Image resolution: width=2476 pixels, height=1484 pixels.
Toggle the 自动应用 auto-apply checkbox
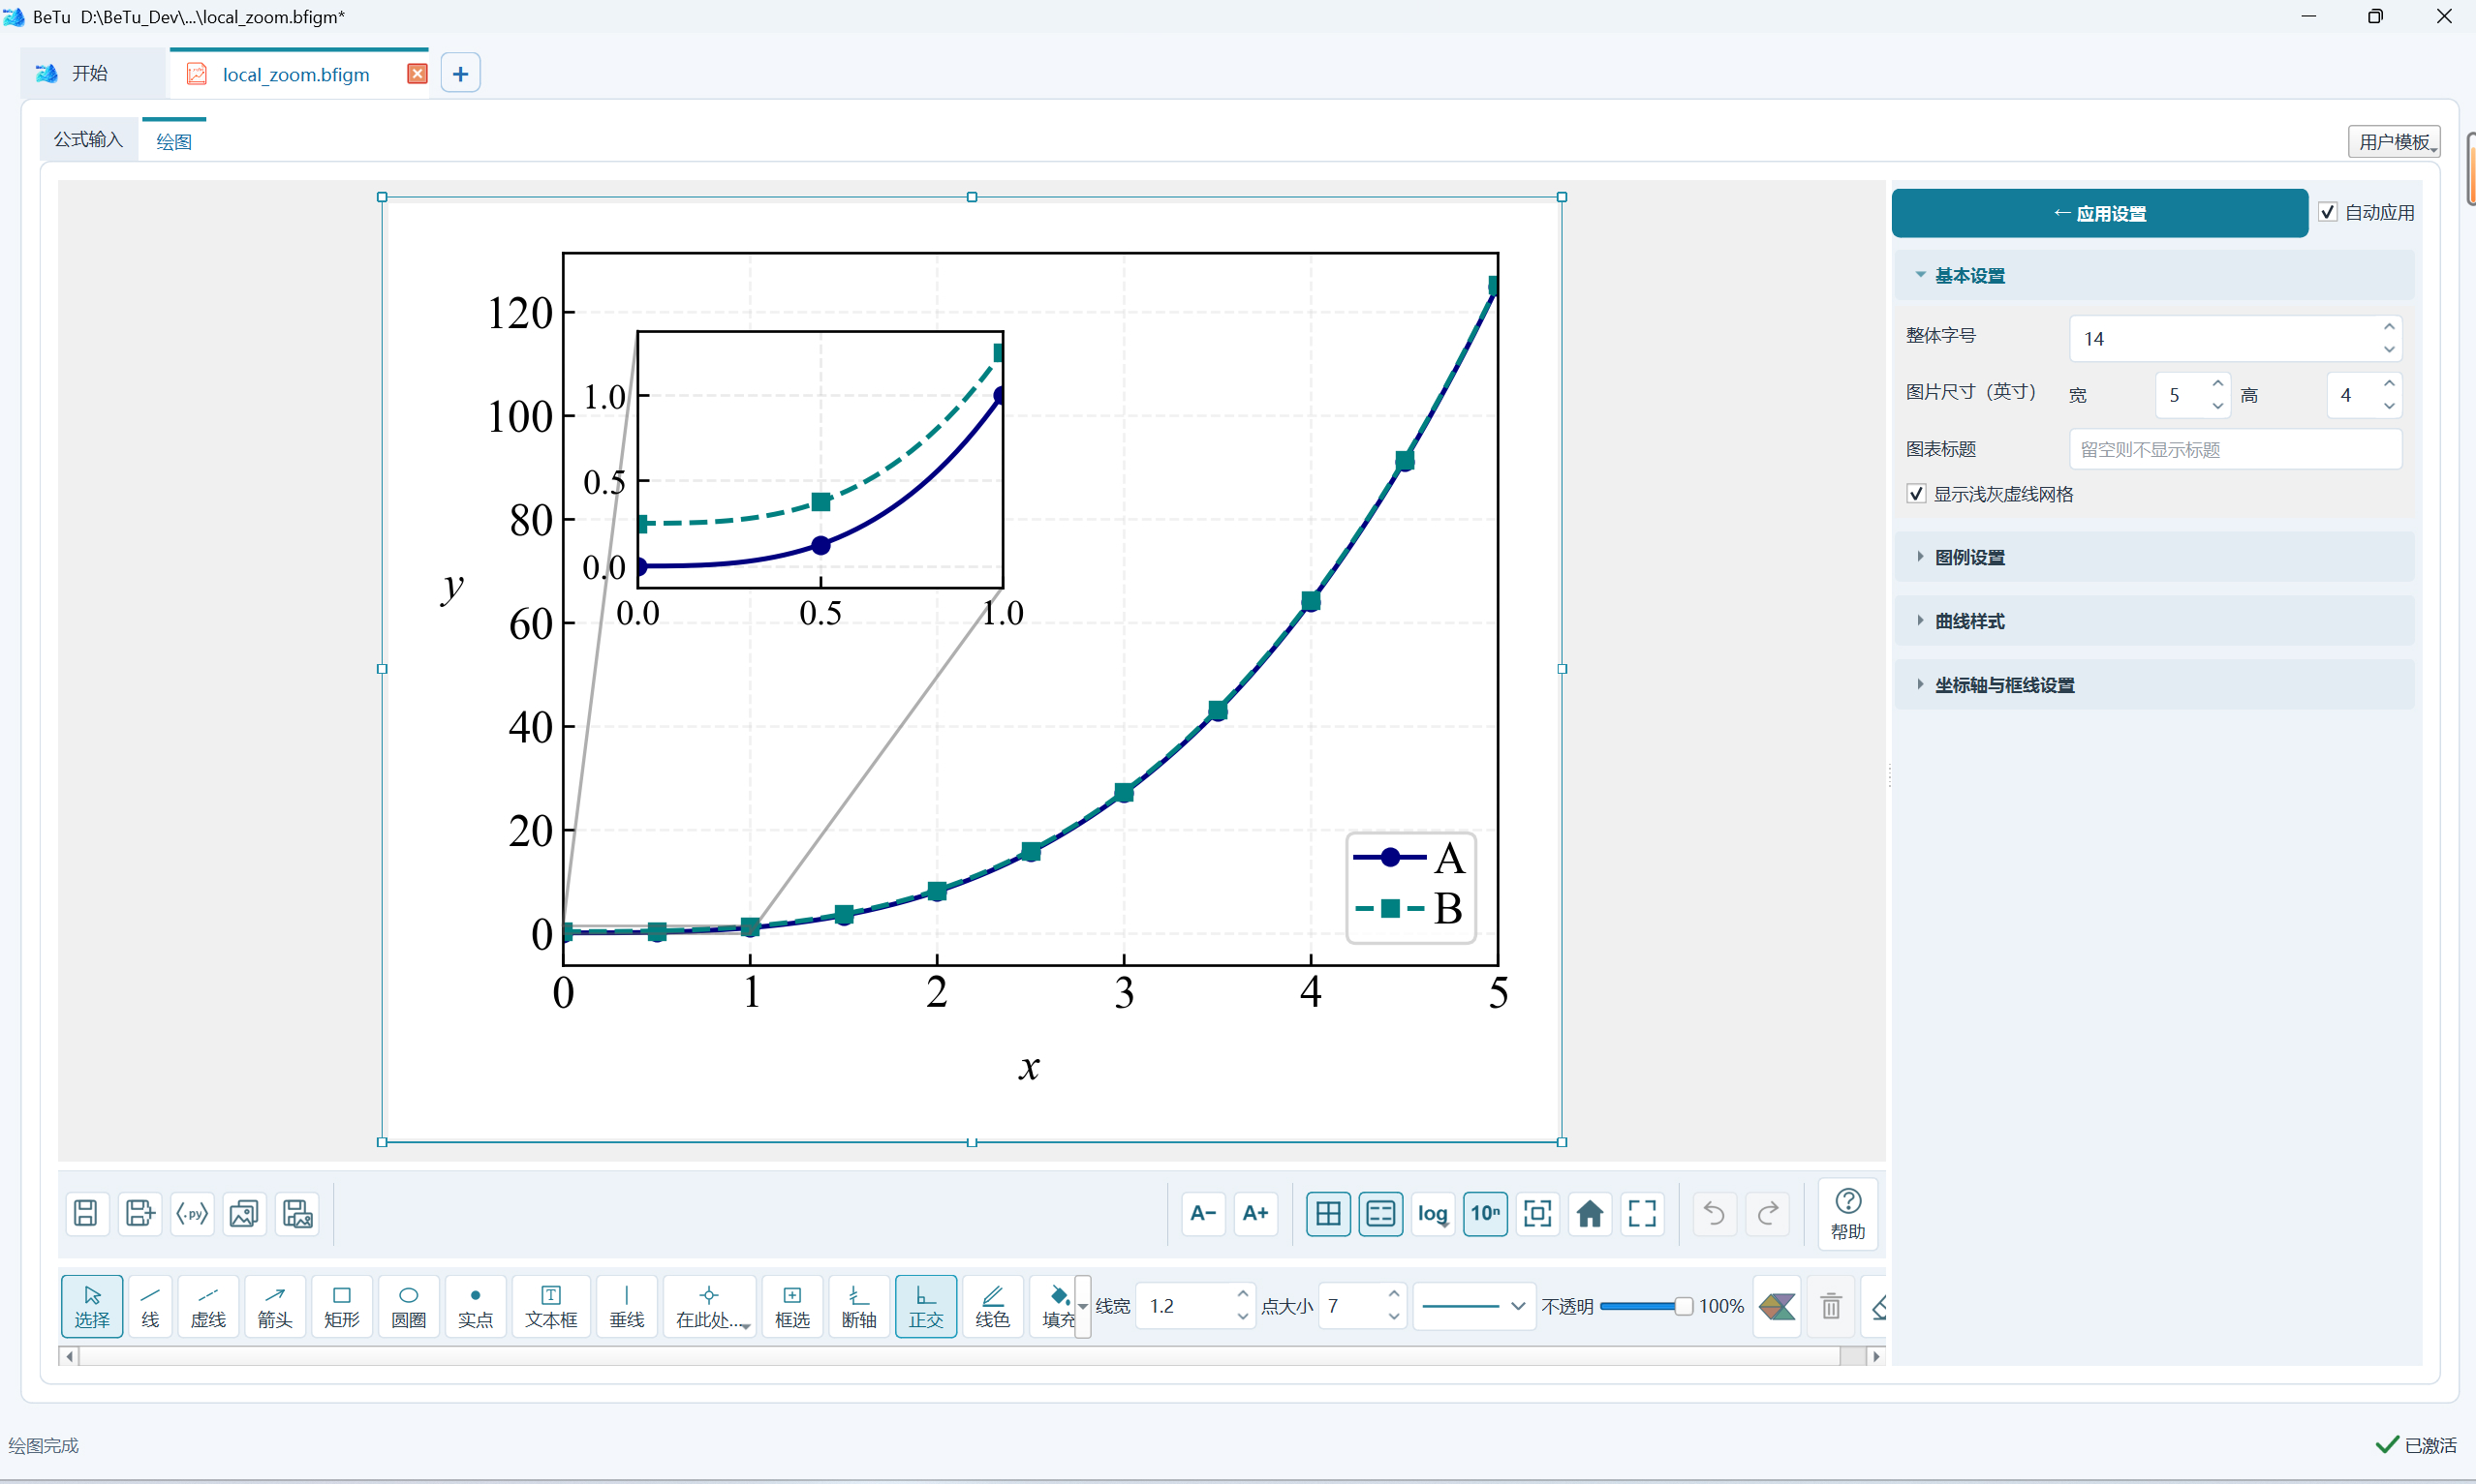2328,212
